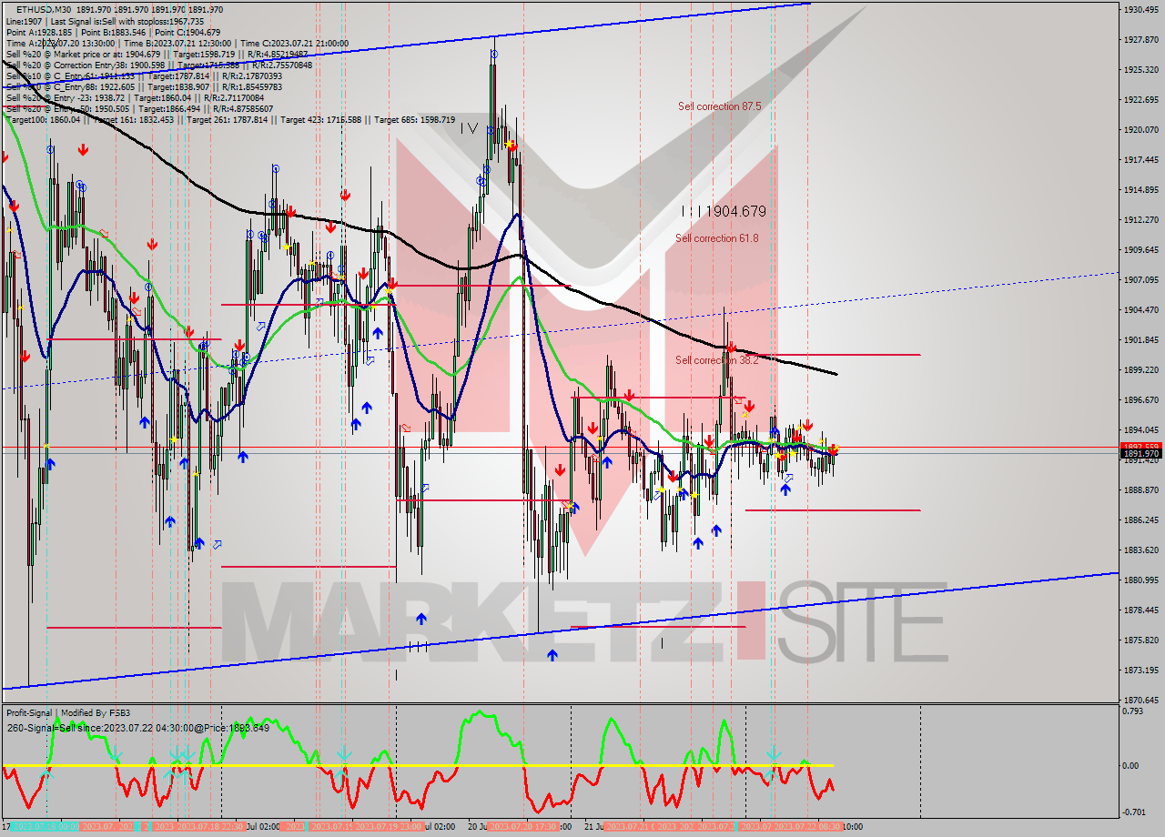Click a blue buy arrow below the 1883 low
1165x837 pixels.
[552, 653]
